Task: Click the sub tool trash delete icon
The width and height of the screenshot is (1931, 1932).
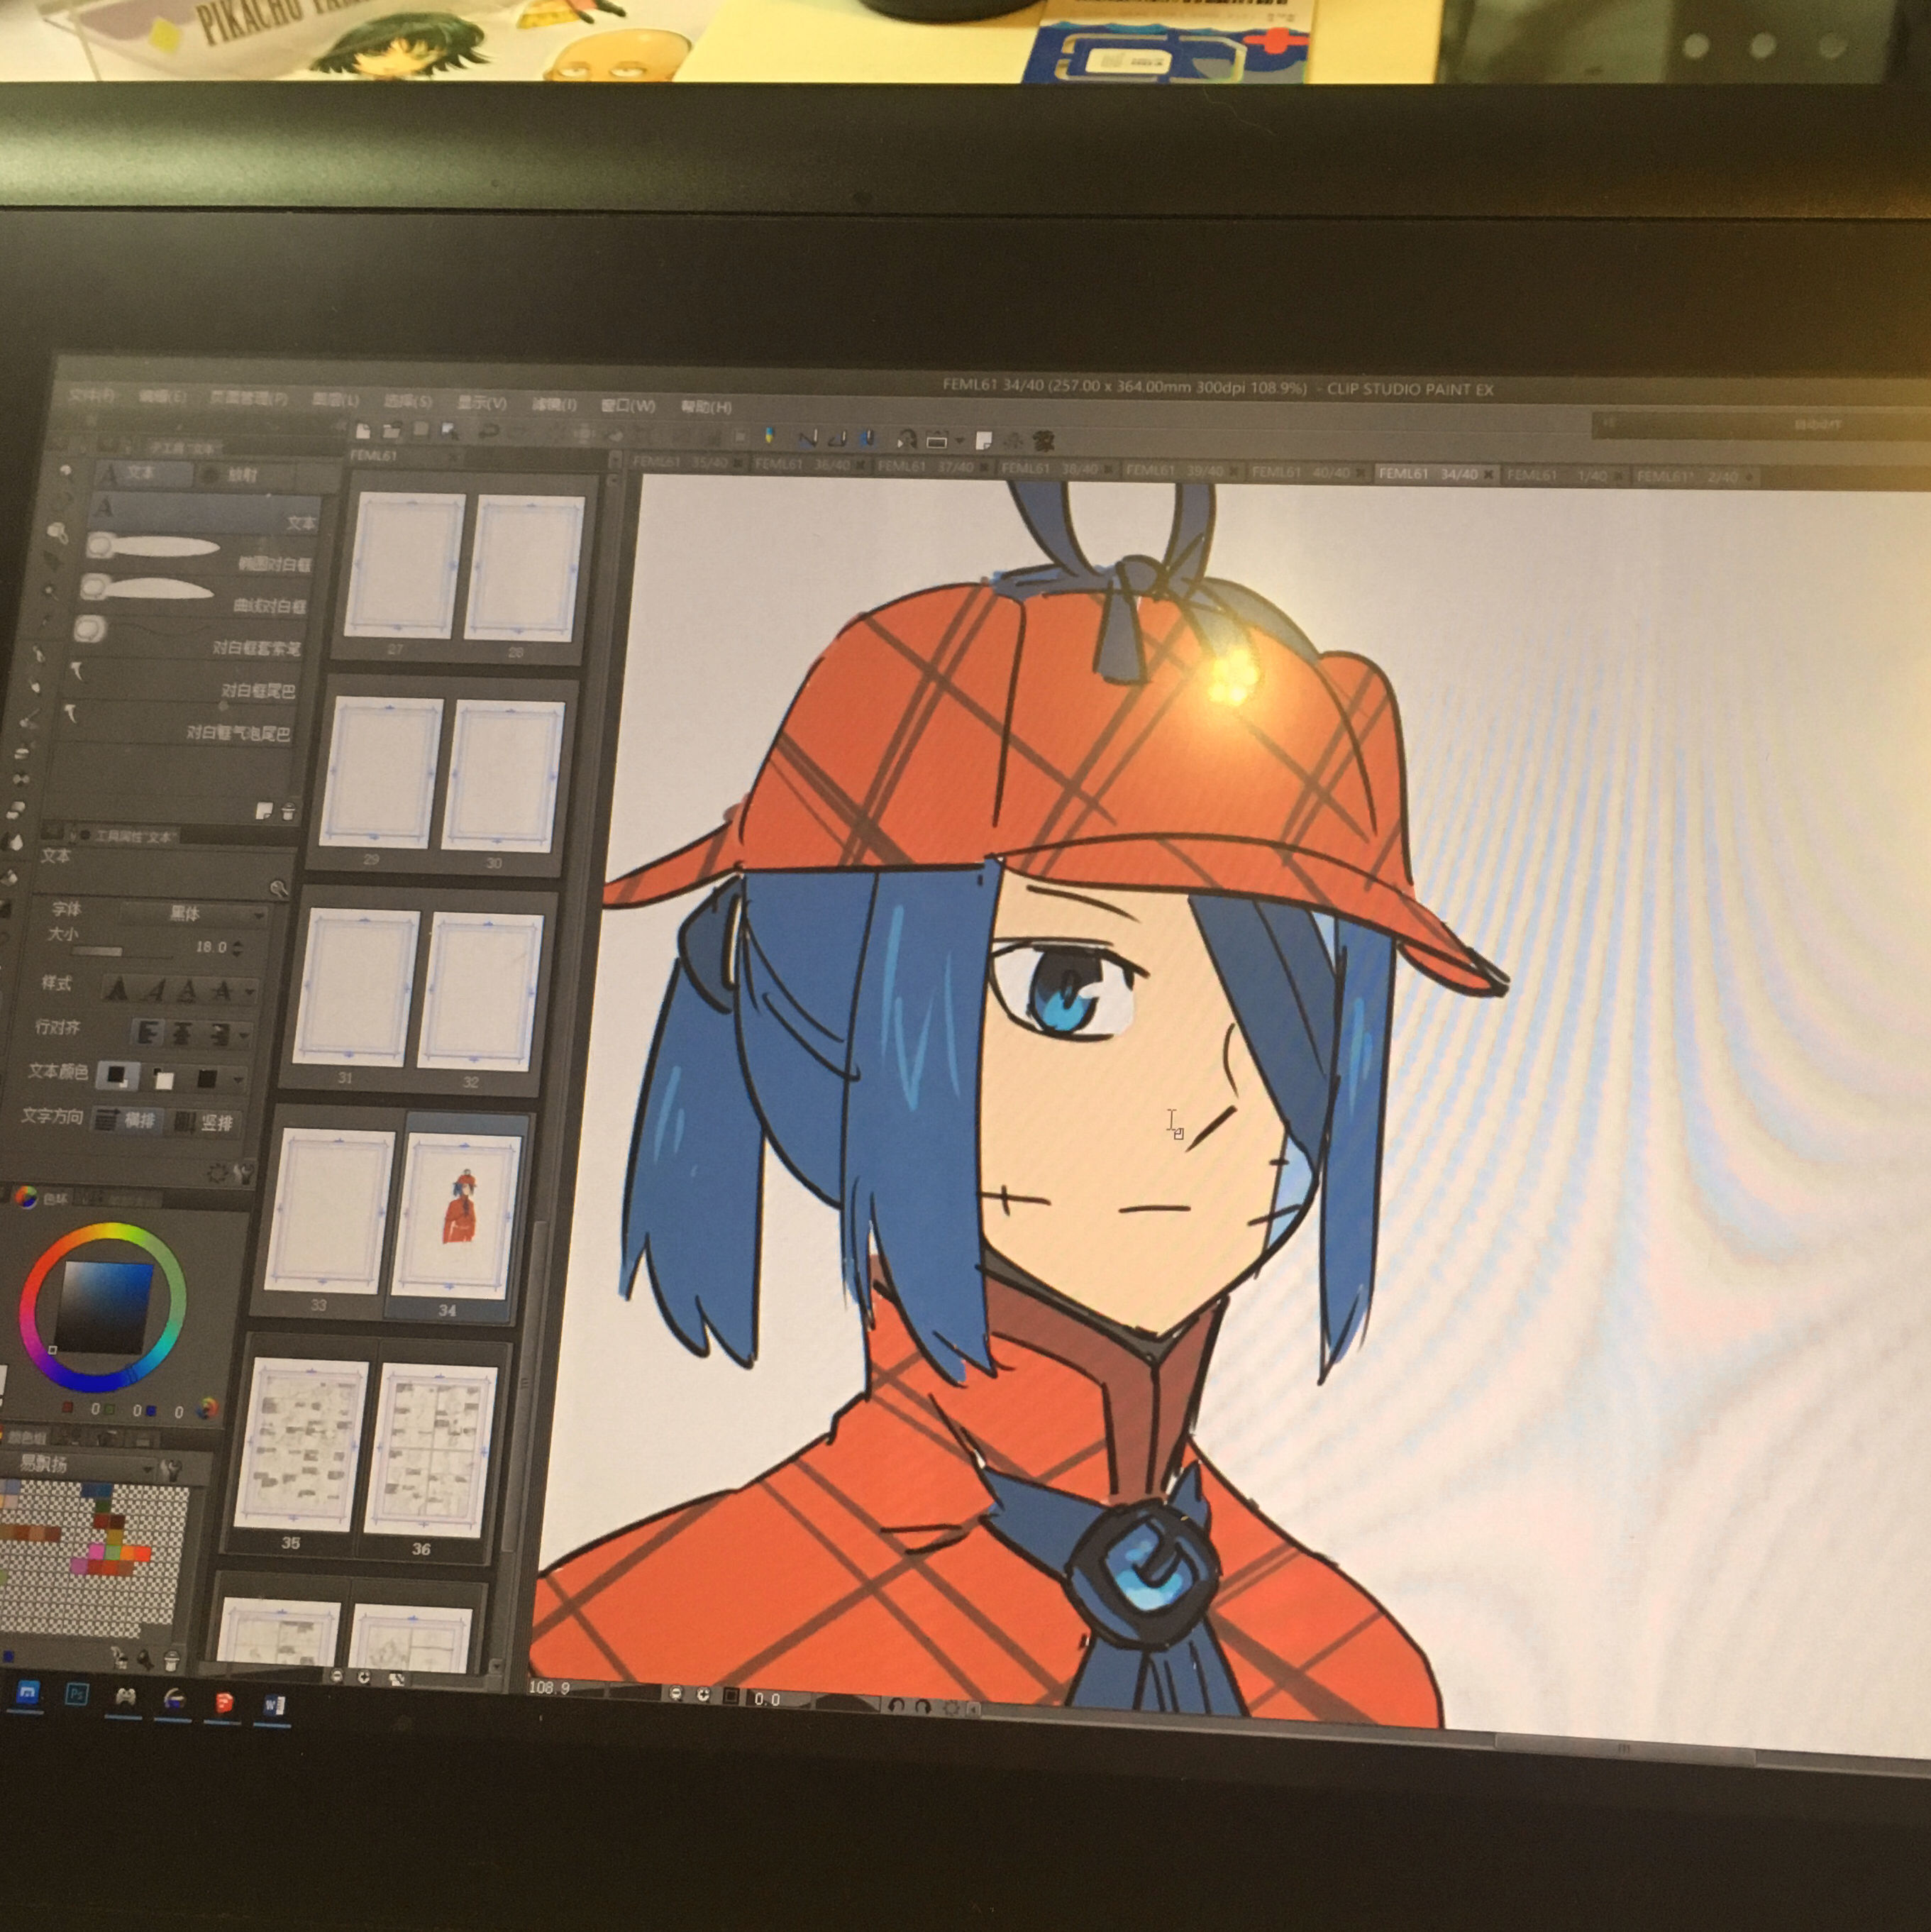Action: tap(289, 812)
